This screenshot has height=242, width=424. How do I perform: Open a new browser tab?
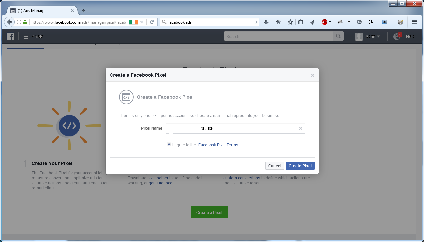point(83,11)
